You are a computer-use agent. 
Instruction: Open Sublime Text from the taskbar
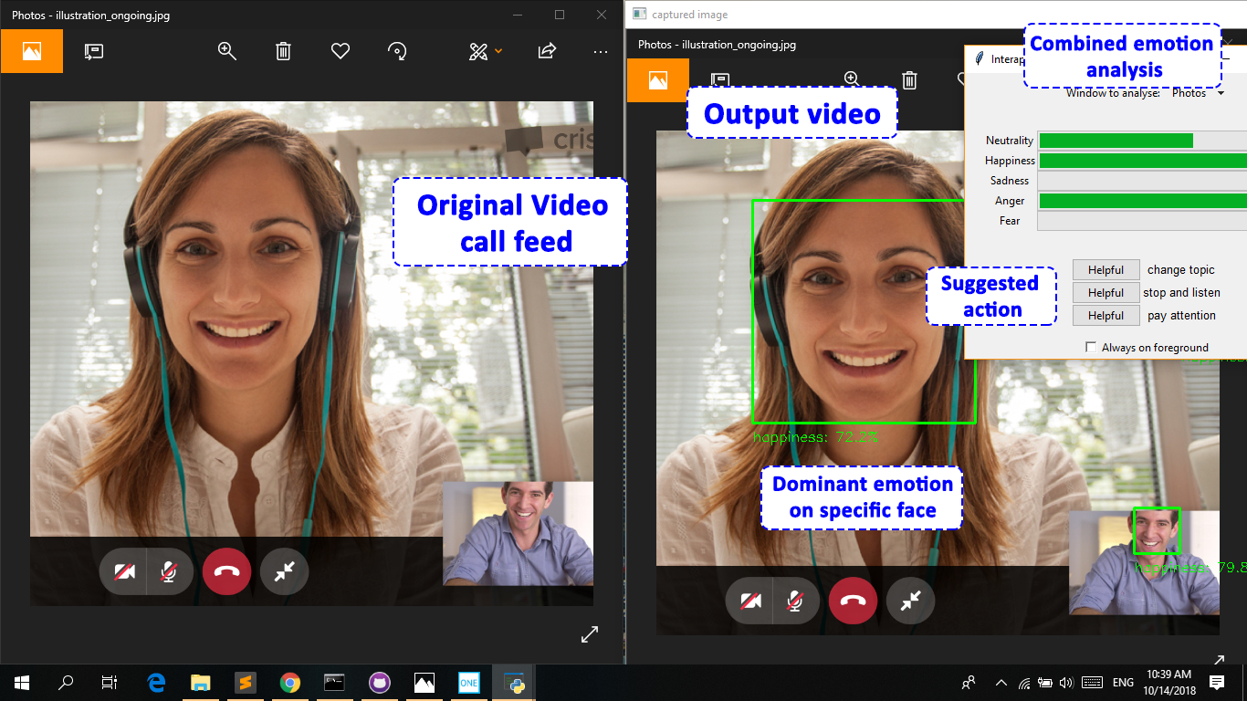point(245,683)
